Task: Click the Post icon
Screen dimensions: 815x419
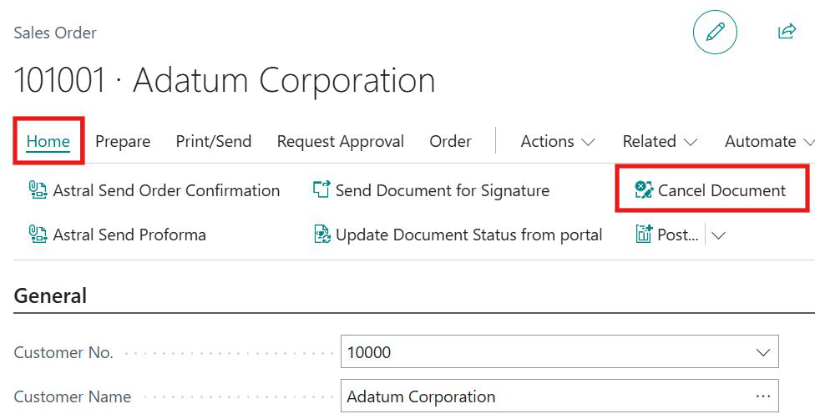Action: (x=644, y=235)
